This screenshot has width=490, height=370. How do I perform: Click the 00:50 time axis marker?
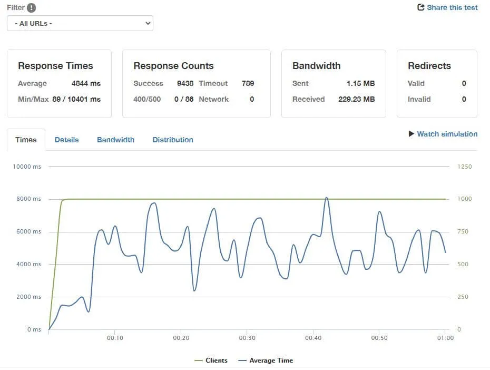[x=379, y=338]
